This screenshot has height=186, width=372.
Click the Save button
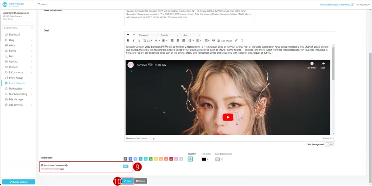tap(128, 181)
